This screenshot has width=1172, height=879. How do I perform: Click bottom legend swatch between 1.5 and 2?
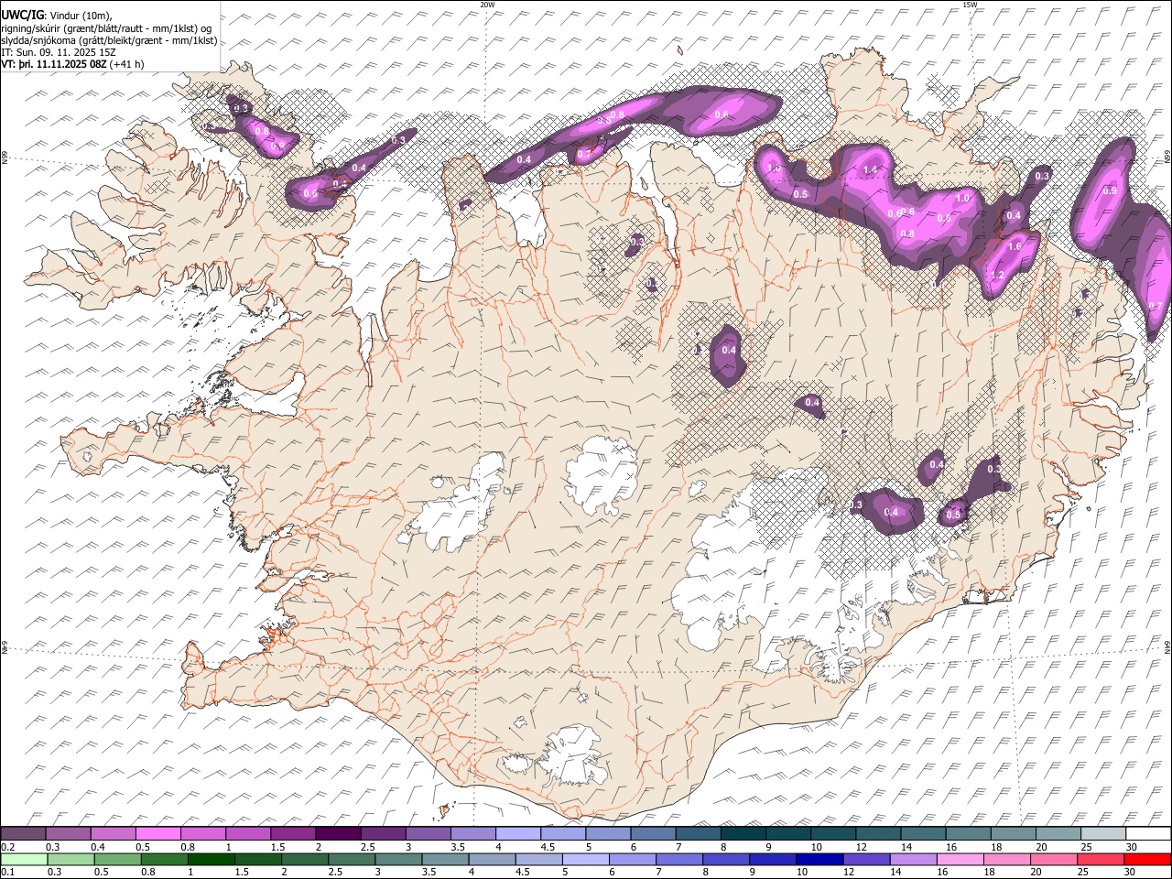coord(257,859)
